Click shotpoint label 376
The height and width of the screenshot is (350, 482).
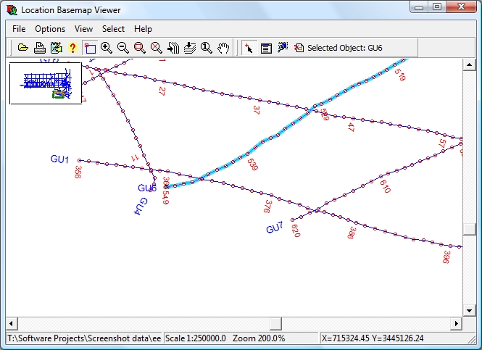(x=267, y=207)
